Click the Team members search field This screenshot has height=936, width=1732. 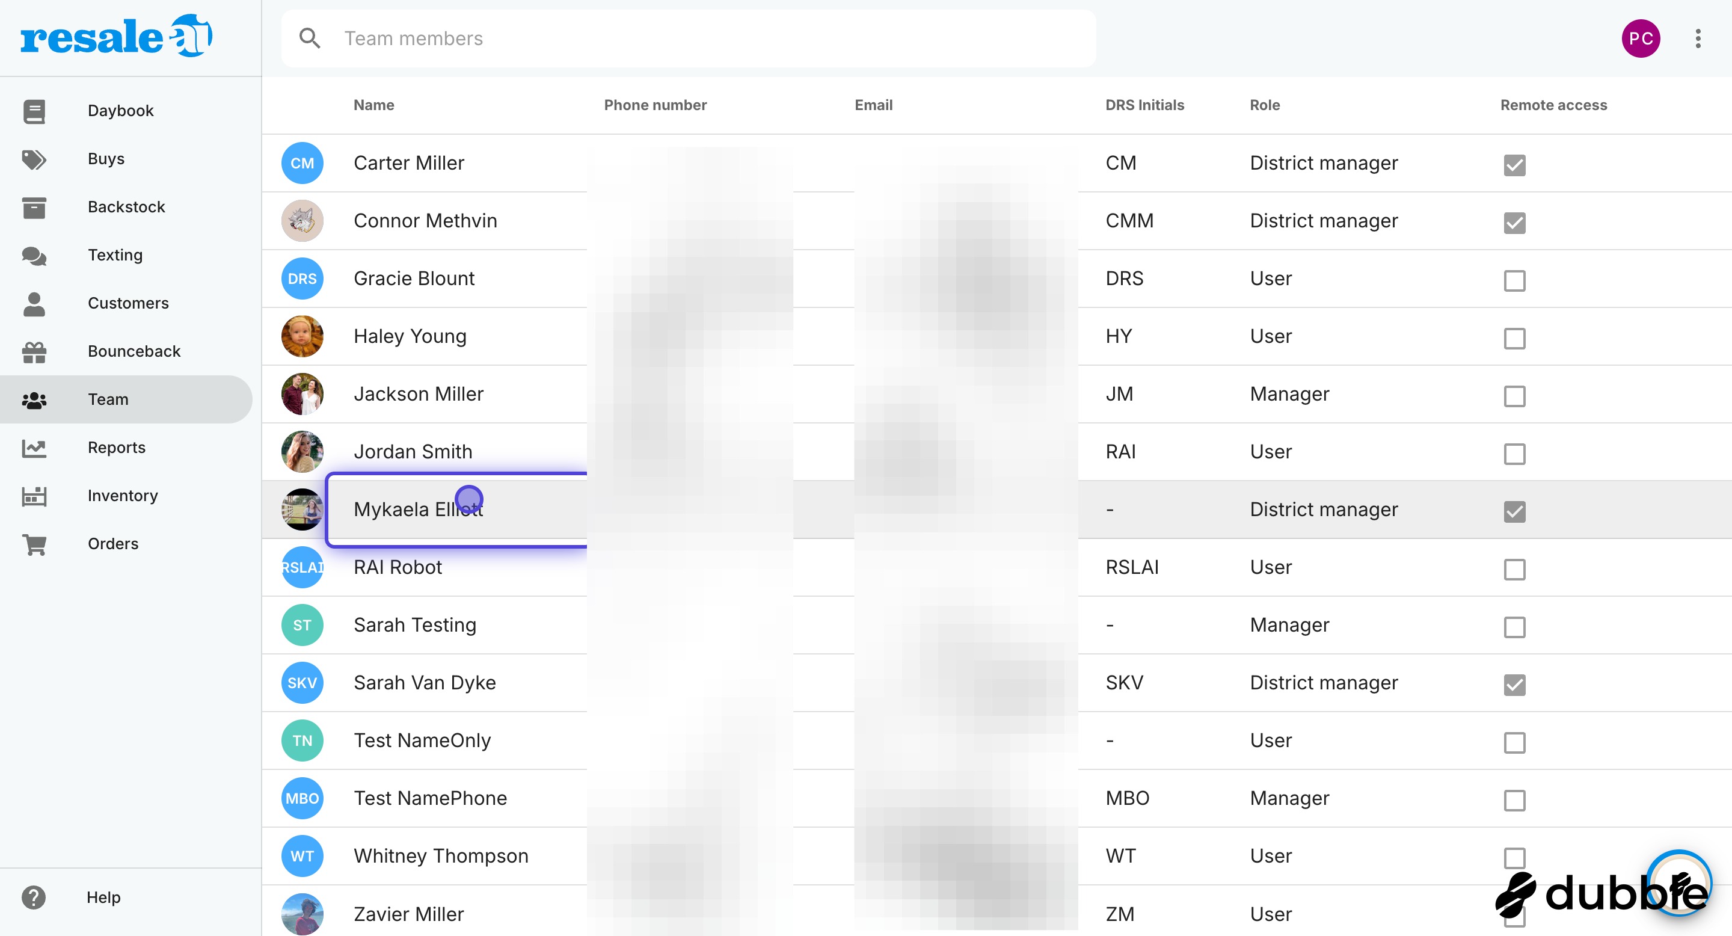click(689, 38)
